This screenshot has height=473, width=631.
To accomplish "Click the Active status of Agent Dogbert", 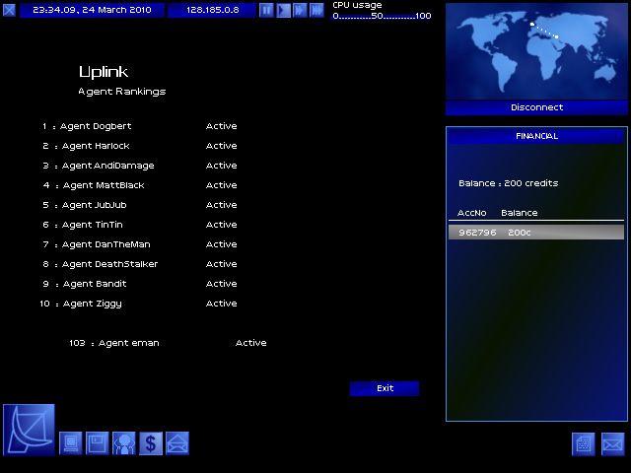I will [x=221, y=126].
